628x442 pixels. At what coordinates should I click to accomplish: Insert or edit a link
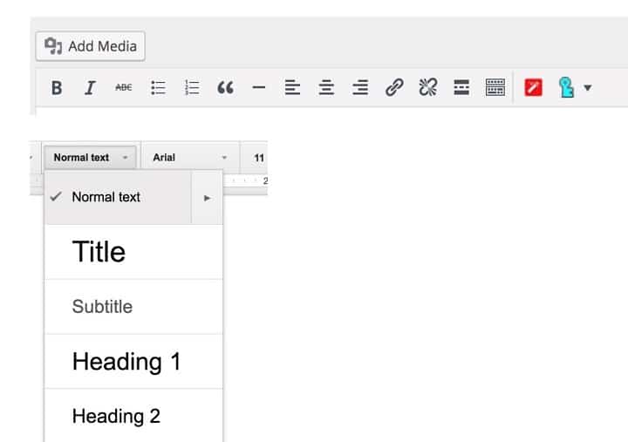393,87
